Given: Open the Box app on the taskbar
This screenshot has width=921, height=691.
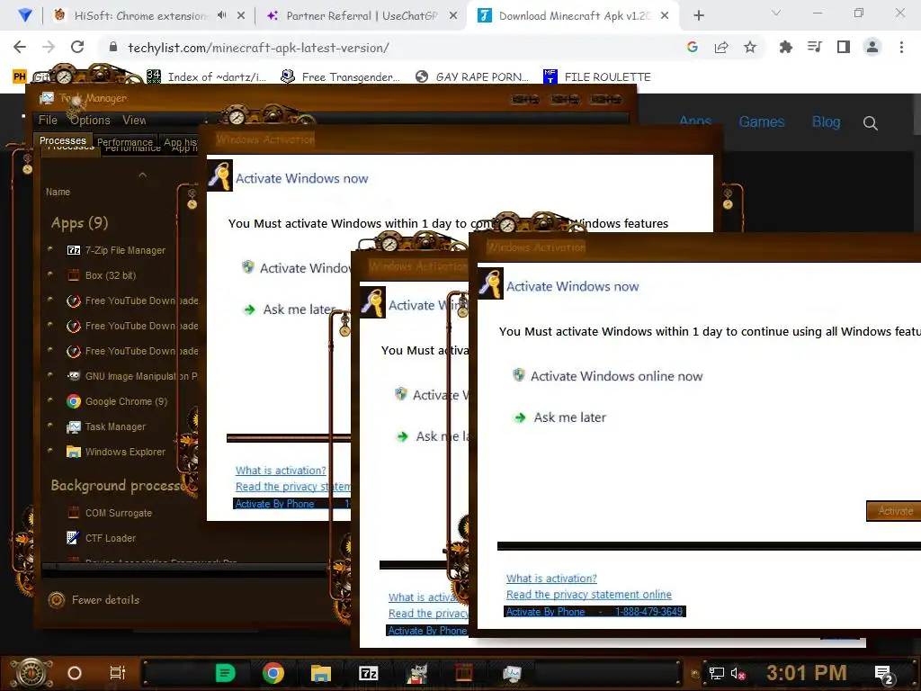Looking at the screenshot, I should (464, 673).
